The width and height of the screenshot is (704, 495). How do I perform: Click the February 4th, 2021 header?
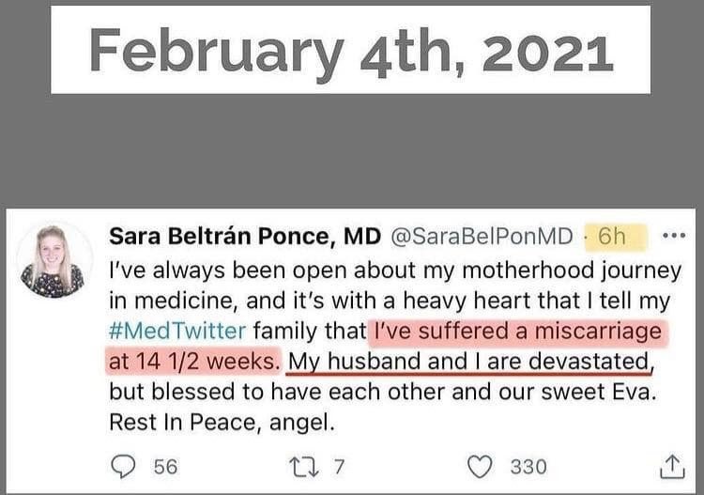coord(351,49)
